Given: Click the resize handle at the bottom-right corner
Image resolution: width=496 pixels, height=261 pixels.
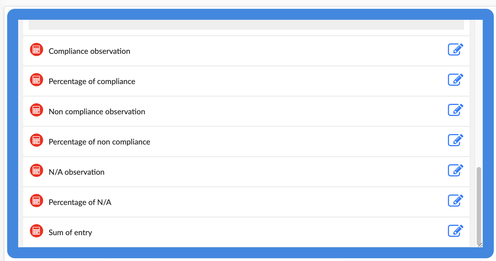Looking at the screenshot, I should click(480, 245).
